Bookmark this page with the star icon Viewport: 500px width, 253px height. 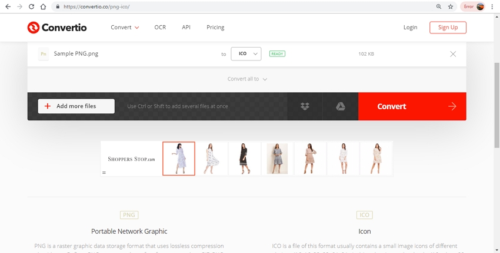451,6
